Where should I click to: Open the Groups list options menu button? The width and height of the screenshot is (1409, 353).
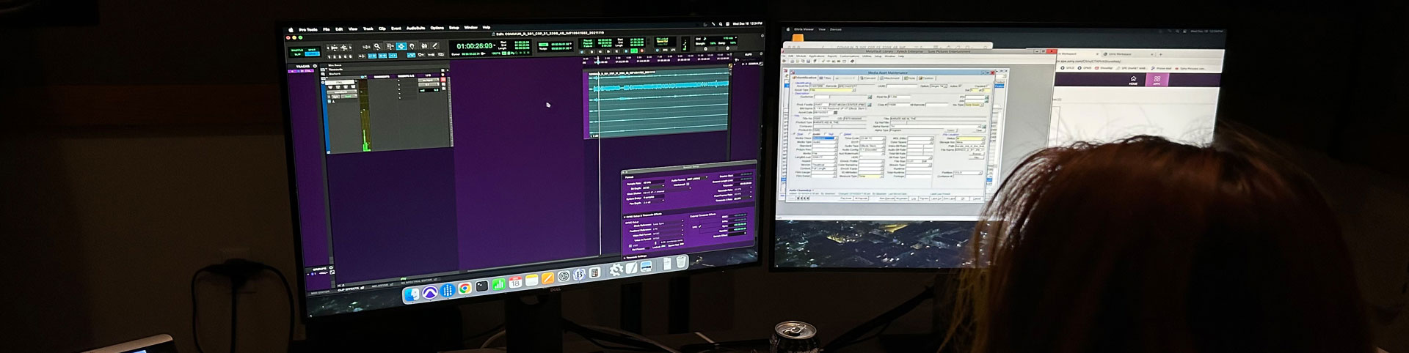tap(331, 268)
